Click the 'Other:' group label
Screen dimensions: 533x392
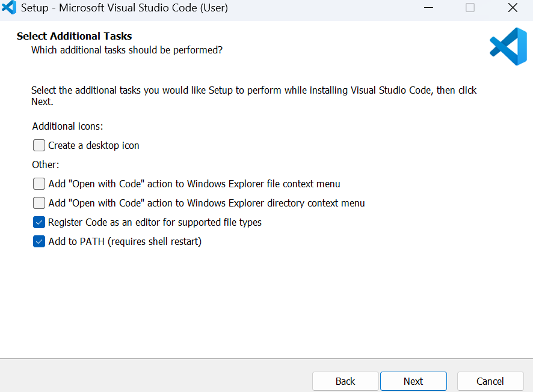(x=46, y=164)
